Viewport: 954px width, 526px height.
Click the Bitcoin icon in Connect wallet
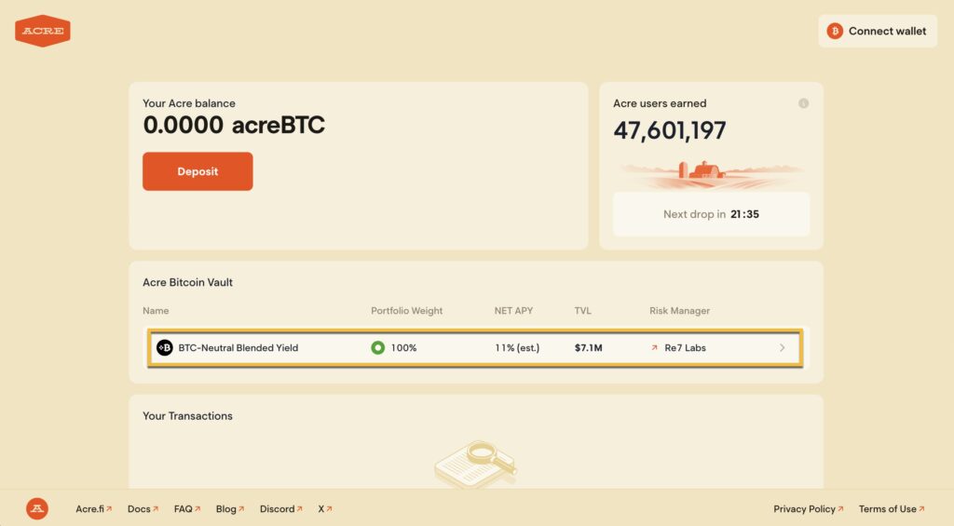pos(835,31)
